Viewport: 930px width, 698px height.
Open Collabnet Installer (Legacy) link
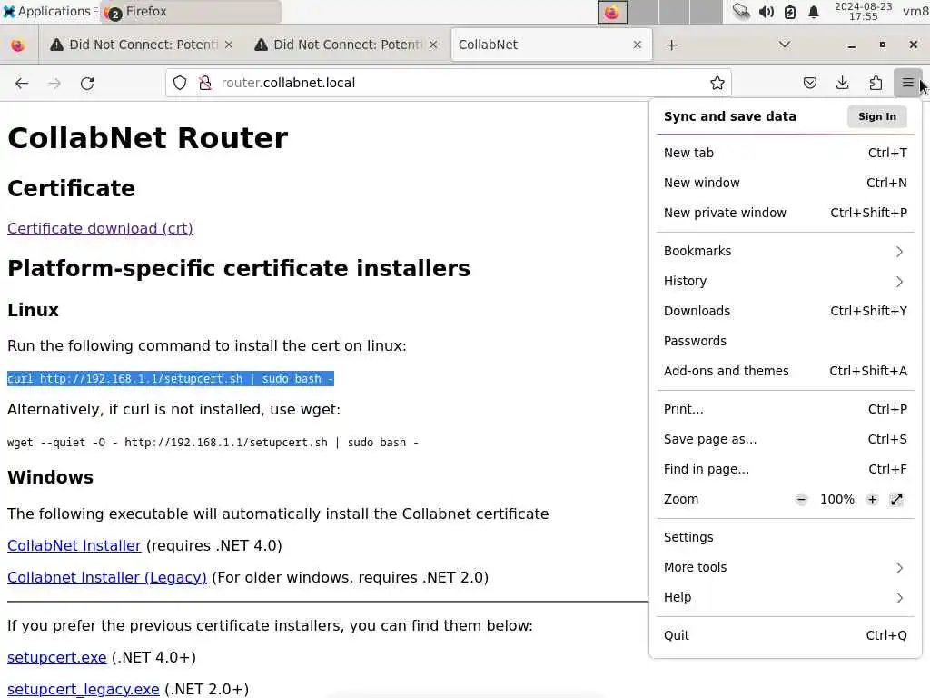click(107, 577)
